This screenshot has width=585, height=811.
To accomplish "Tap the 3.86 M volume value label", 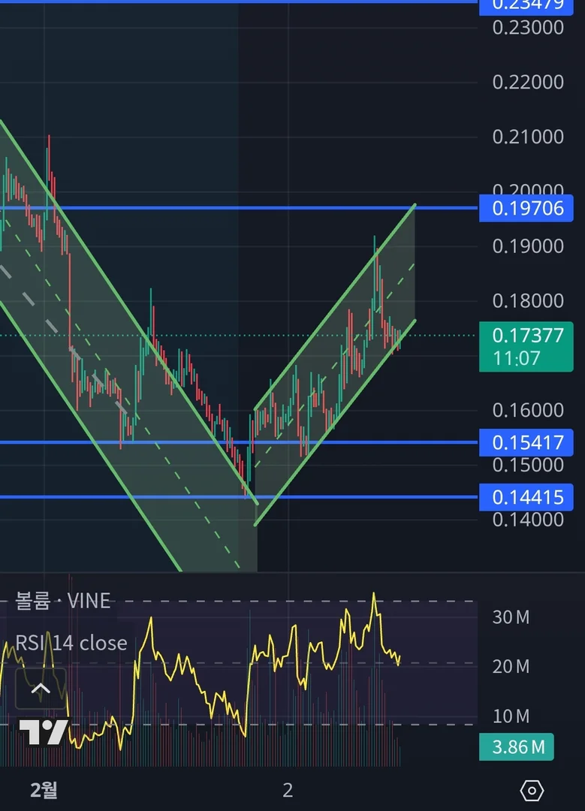I will (x=517, y=747).
